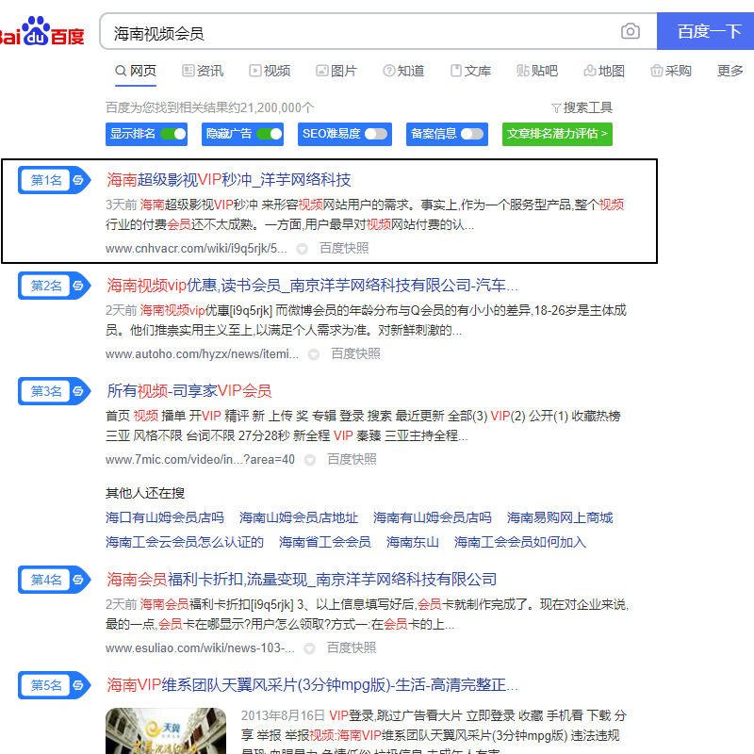Click the blue icon beside 第5名 badge
The image size is (754, 754).
tap(78, 685)
